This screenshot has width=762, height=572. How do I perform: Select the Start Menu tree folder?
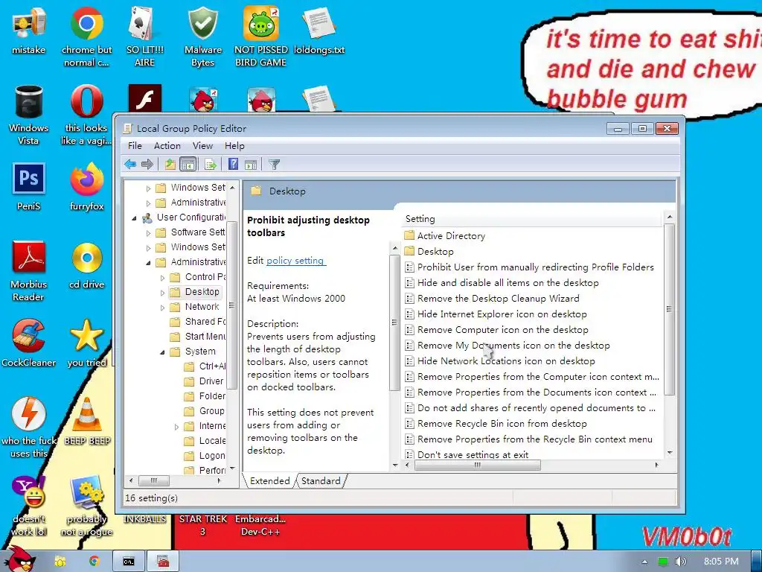[198, 336]
